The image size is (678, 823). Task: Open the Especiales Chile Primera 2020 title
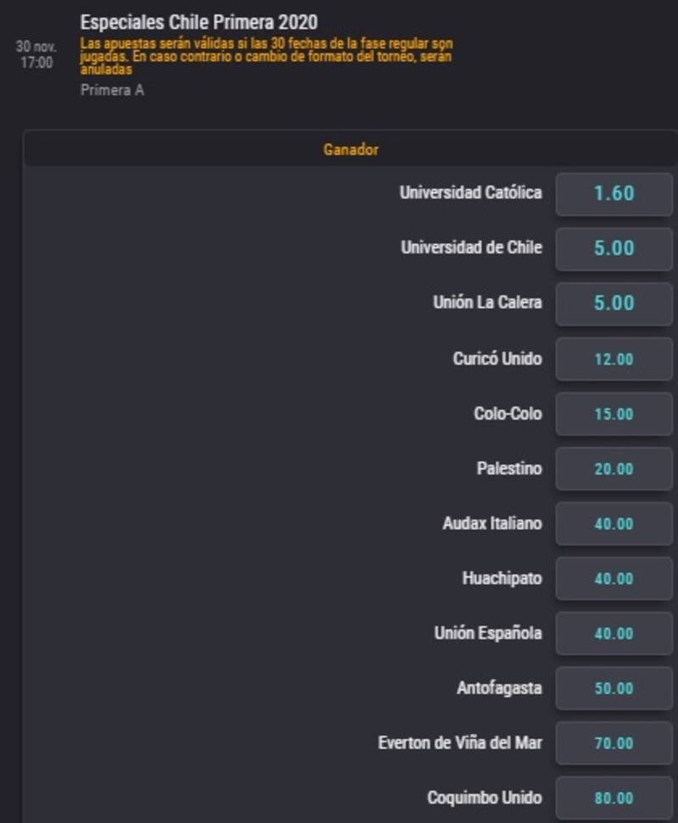199,23
